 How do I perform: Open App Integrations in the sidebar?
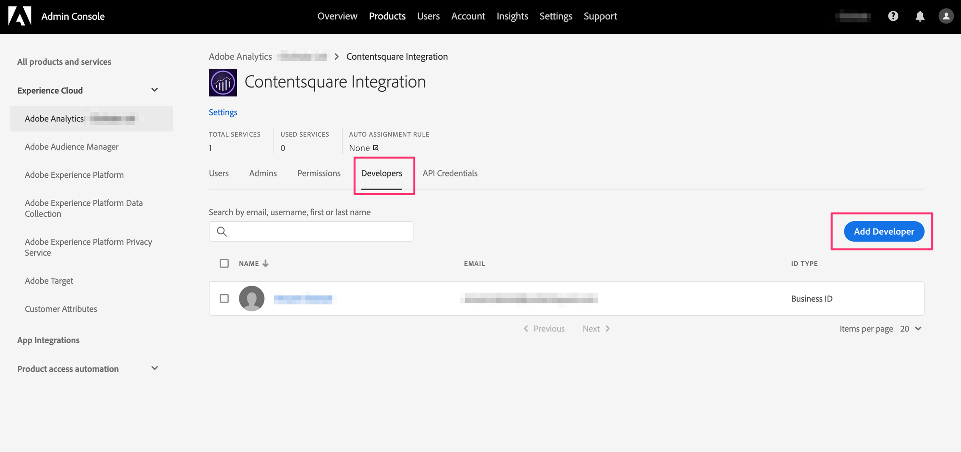[x=48, y=340]
